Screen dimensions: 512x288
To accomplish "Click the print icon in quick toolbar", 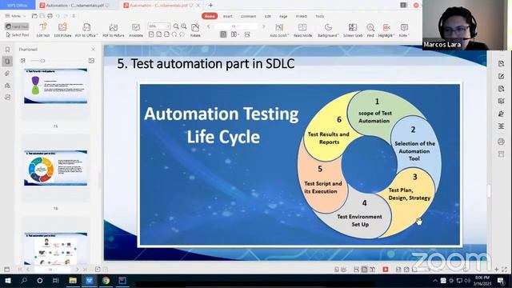I will (x=50, y=16).
